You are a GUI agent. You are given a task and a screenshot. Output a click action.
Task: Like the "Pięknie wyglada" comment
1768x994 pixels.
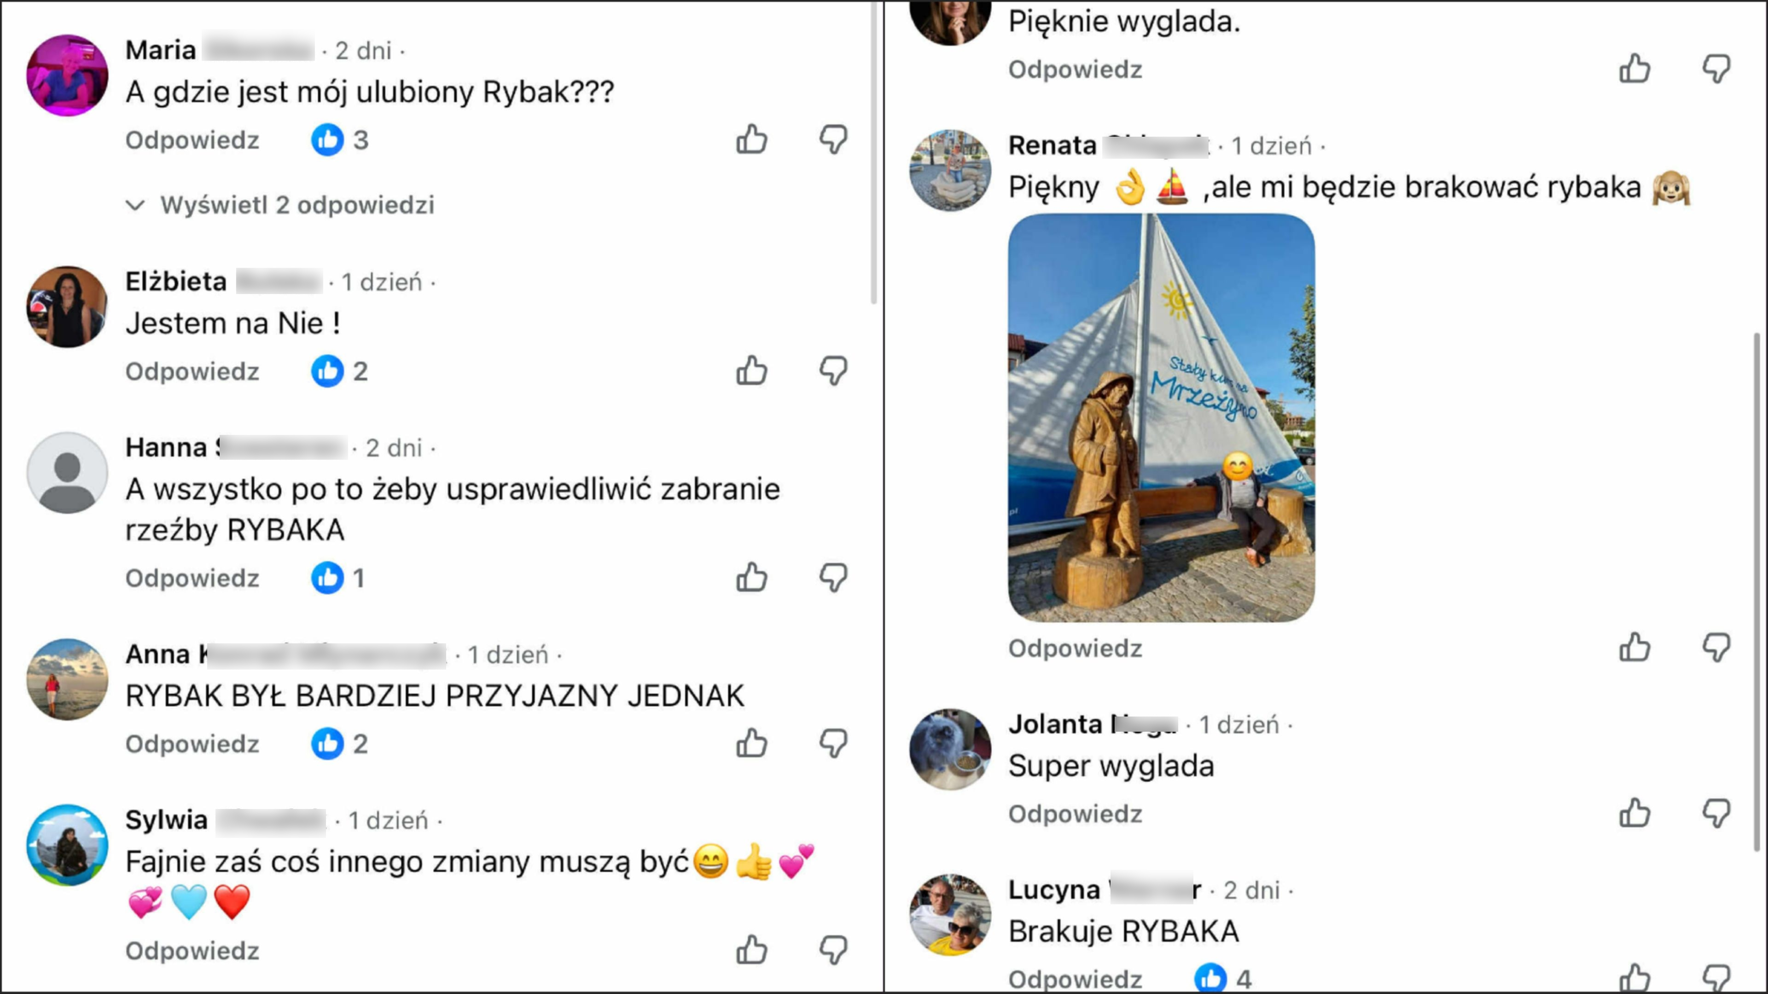point(1634,69)
